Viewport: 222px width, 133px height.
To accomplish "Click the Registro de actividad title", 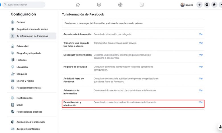I will click(75, 67).
